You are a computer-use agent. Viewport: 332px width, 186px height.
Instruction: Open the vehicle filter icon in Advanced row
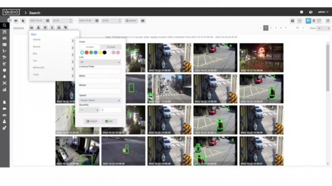[x=32, y=28]
